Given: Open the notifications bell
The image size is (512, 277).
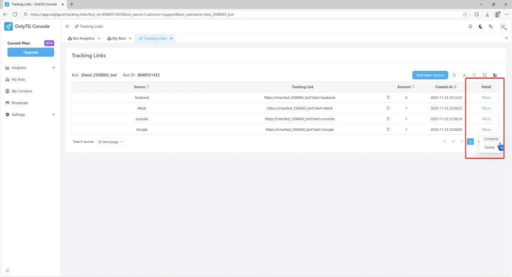Looking at the screenshot, I should 470,26.
